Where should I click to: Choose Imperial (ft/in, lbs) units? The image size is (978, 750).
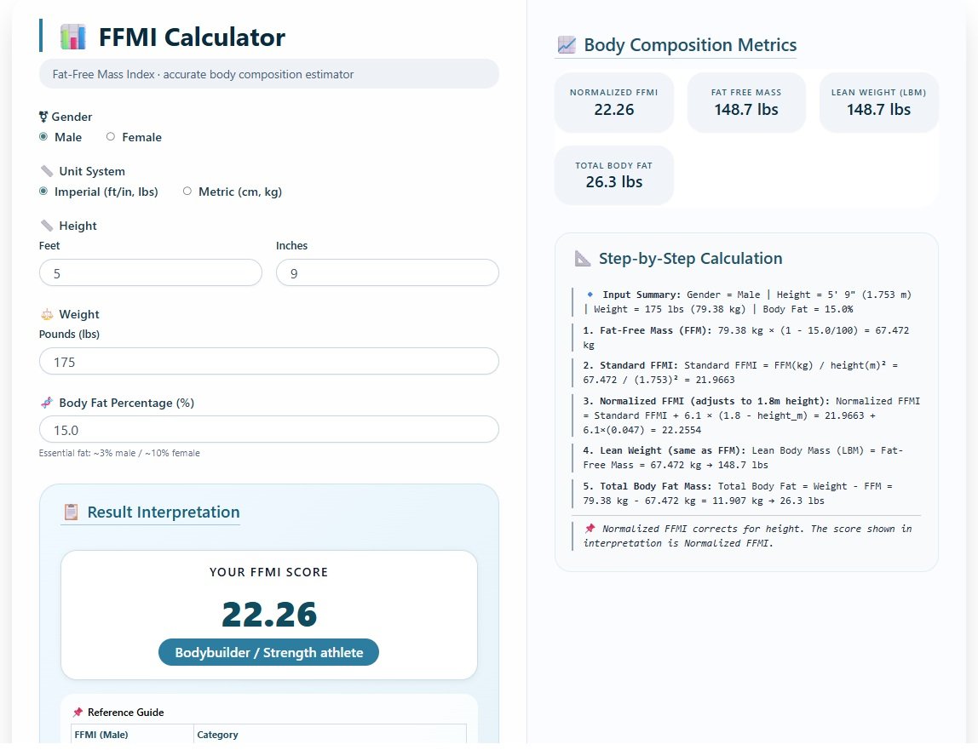pos(43,191)
